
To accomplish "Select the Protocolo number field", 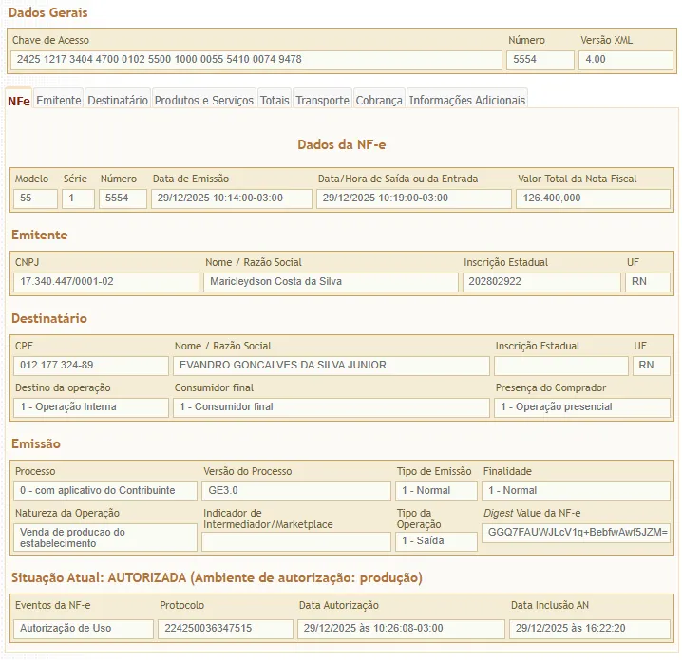I will [226, 629].
